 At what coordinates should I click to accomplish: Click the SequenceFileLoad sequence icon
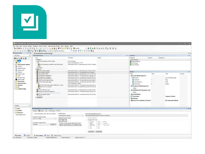(x=130, y=61)
